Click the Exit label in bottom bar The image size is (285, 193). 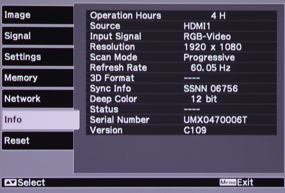245,182
